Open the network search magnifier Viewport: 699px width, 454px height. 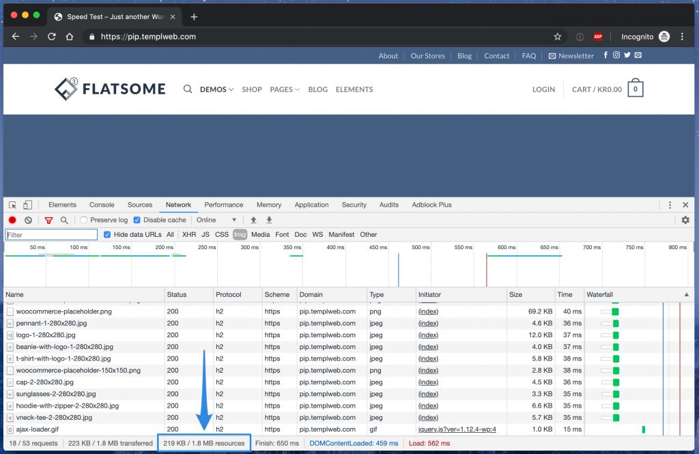64,220
